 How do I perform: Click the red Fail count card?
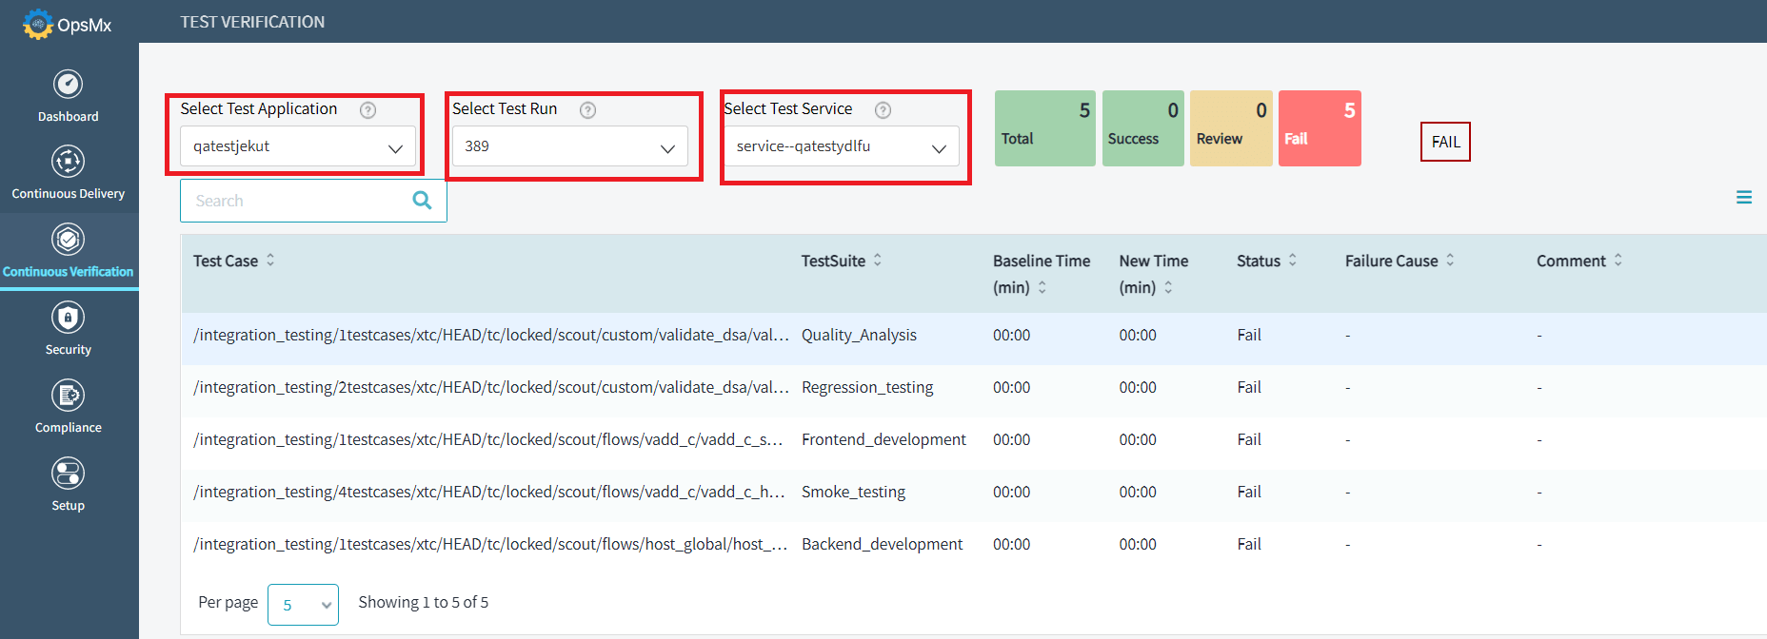(x=1320, y=128)
